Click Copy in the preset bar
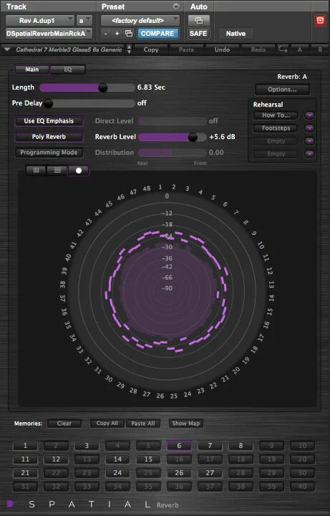This screenshot has width=330, height=516. click(151, 49)
